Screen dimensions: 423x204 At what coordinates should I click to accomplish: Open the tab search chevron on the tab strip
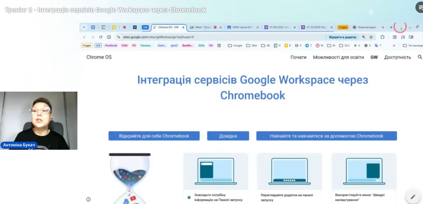point(83,27)
